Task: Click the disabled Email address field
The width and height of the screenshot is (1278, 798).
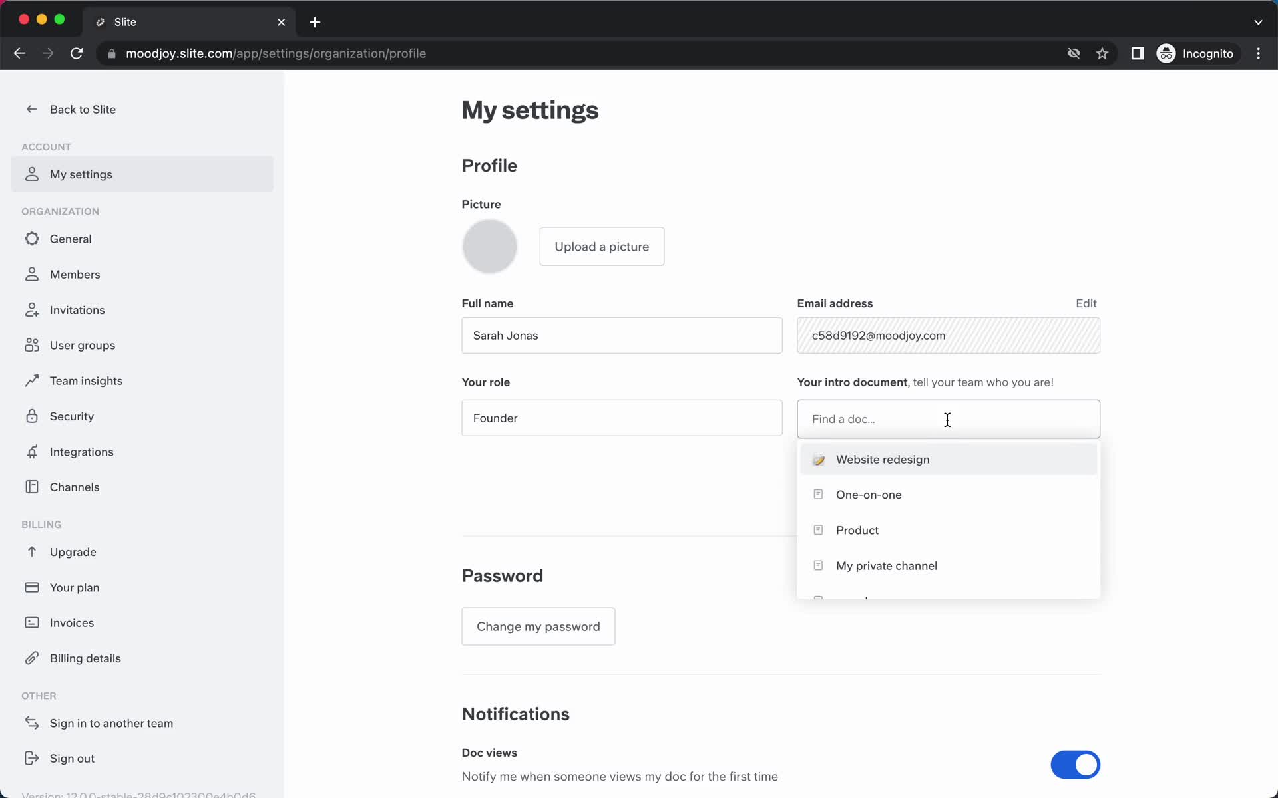Action: click(948, 335)
